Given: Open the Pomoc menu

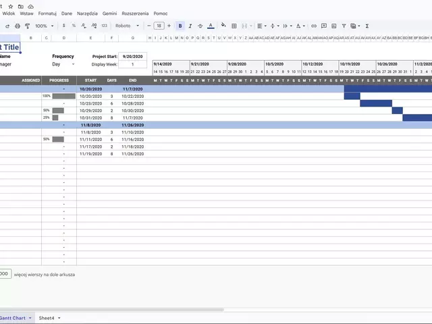Looking at the screenshot, I should [x=161, y=13].
